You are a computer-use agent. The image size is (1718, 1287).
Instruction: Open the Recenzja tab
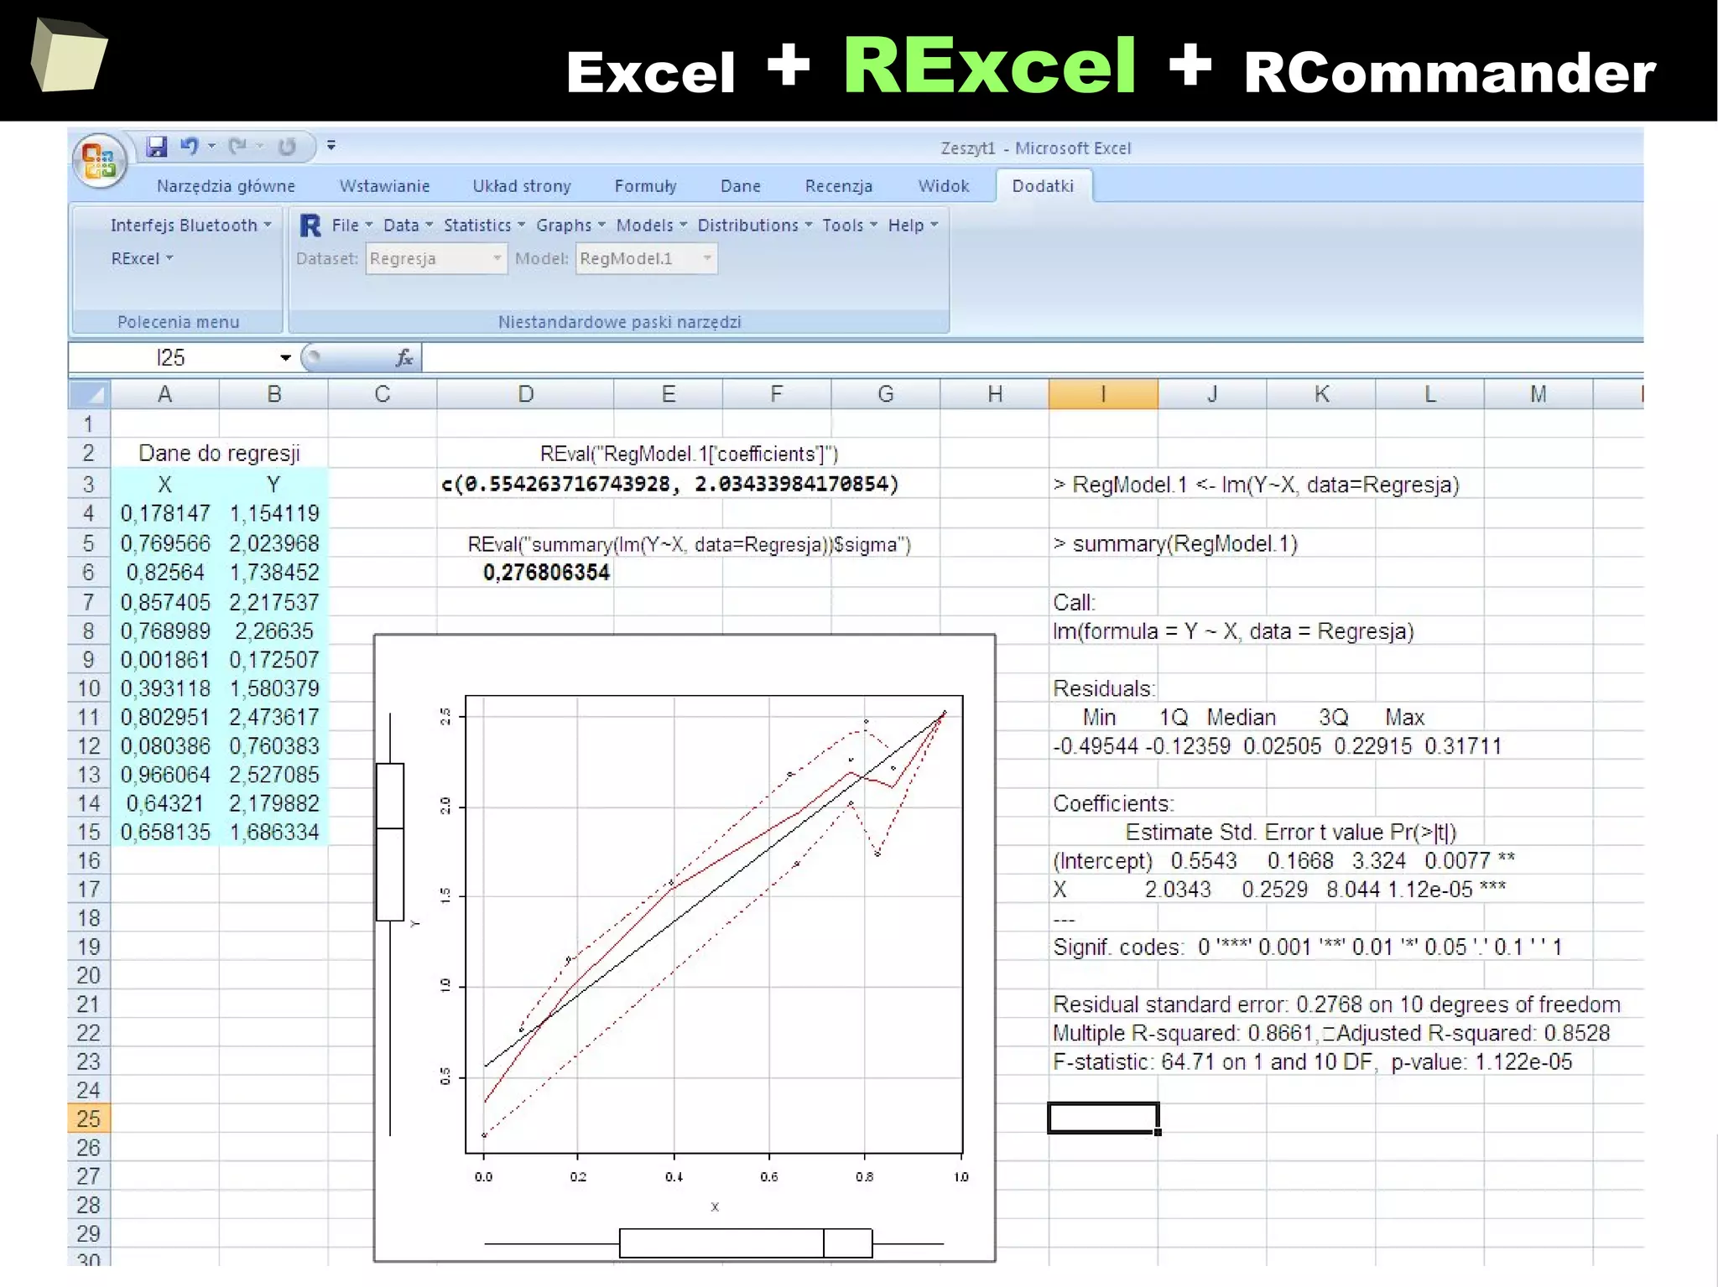coord(838,186)
